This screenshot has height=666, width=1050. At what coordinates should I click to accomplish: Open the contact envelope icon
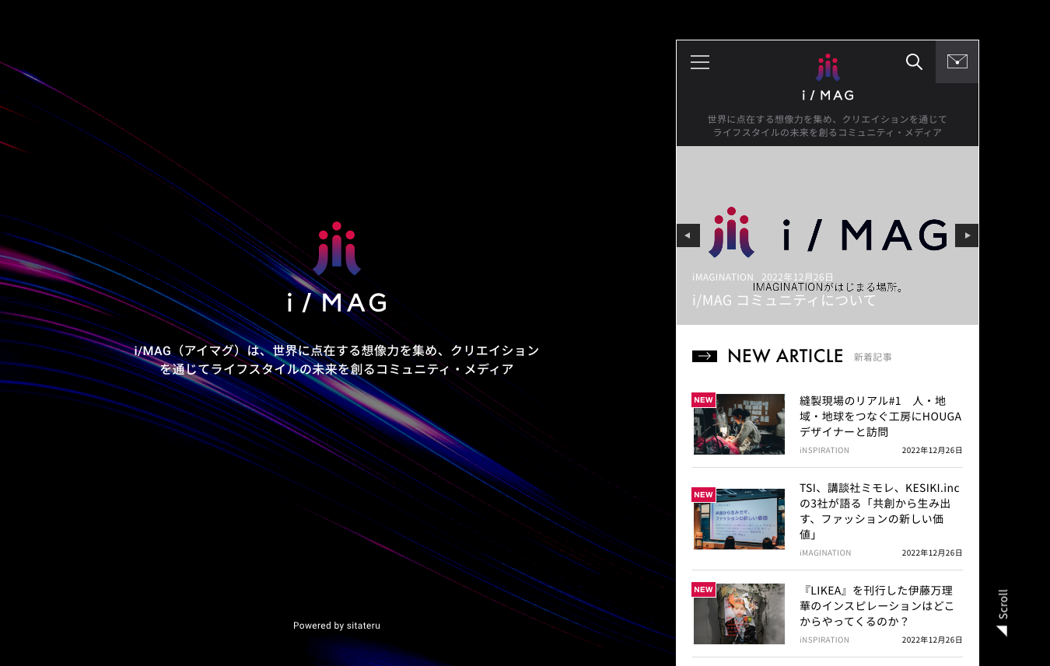957,61
